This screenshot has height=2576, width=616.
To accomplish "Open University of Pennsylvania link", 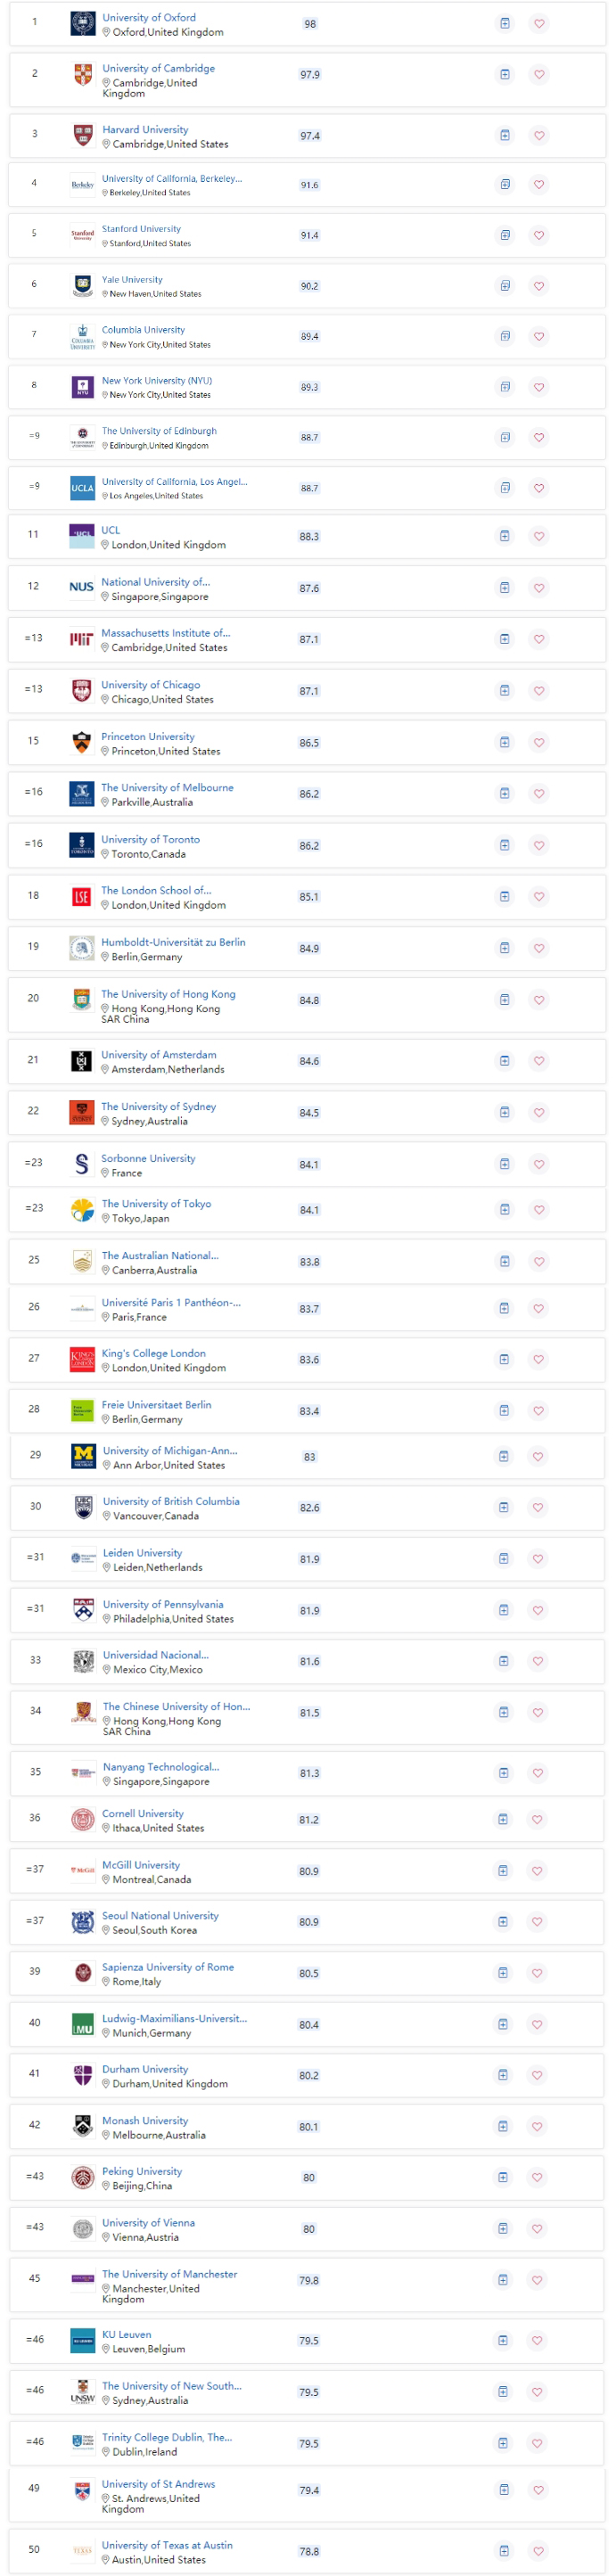I will click(x=163, y=1605).
